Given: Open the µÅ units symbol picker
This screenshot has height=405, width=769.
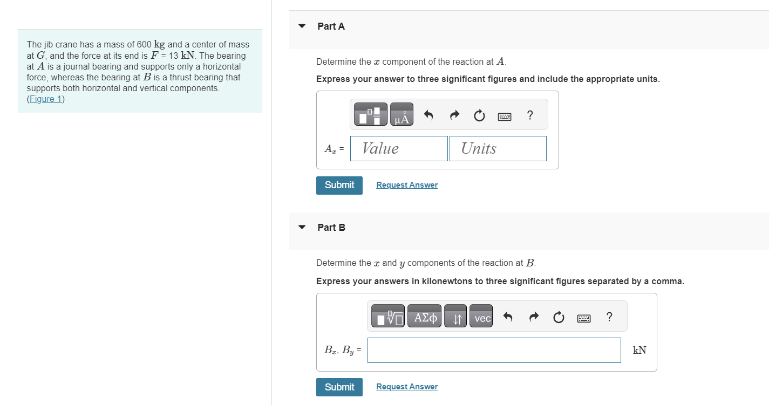Looking at the screenshot, I should click(x=401, y=114).
